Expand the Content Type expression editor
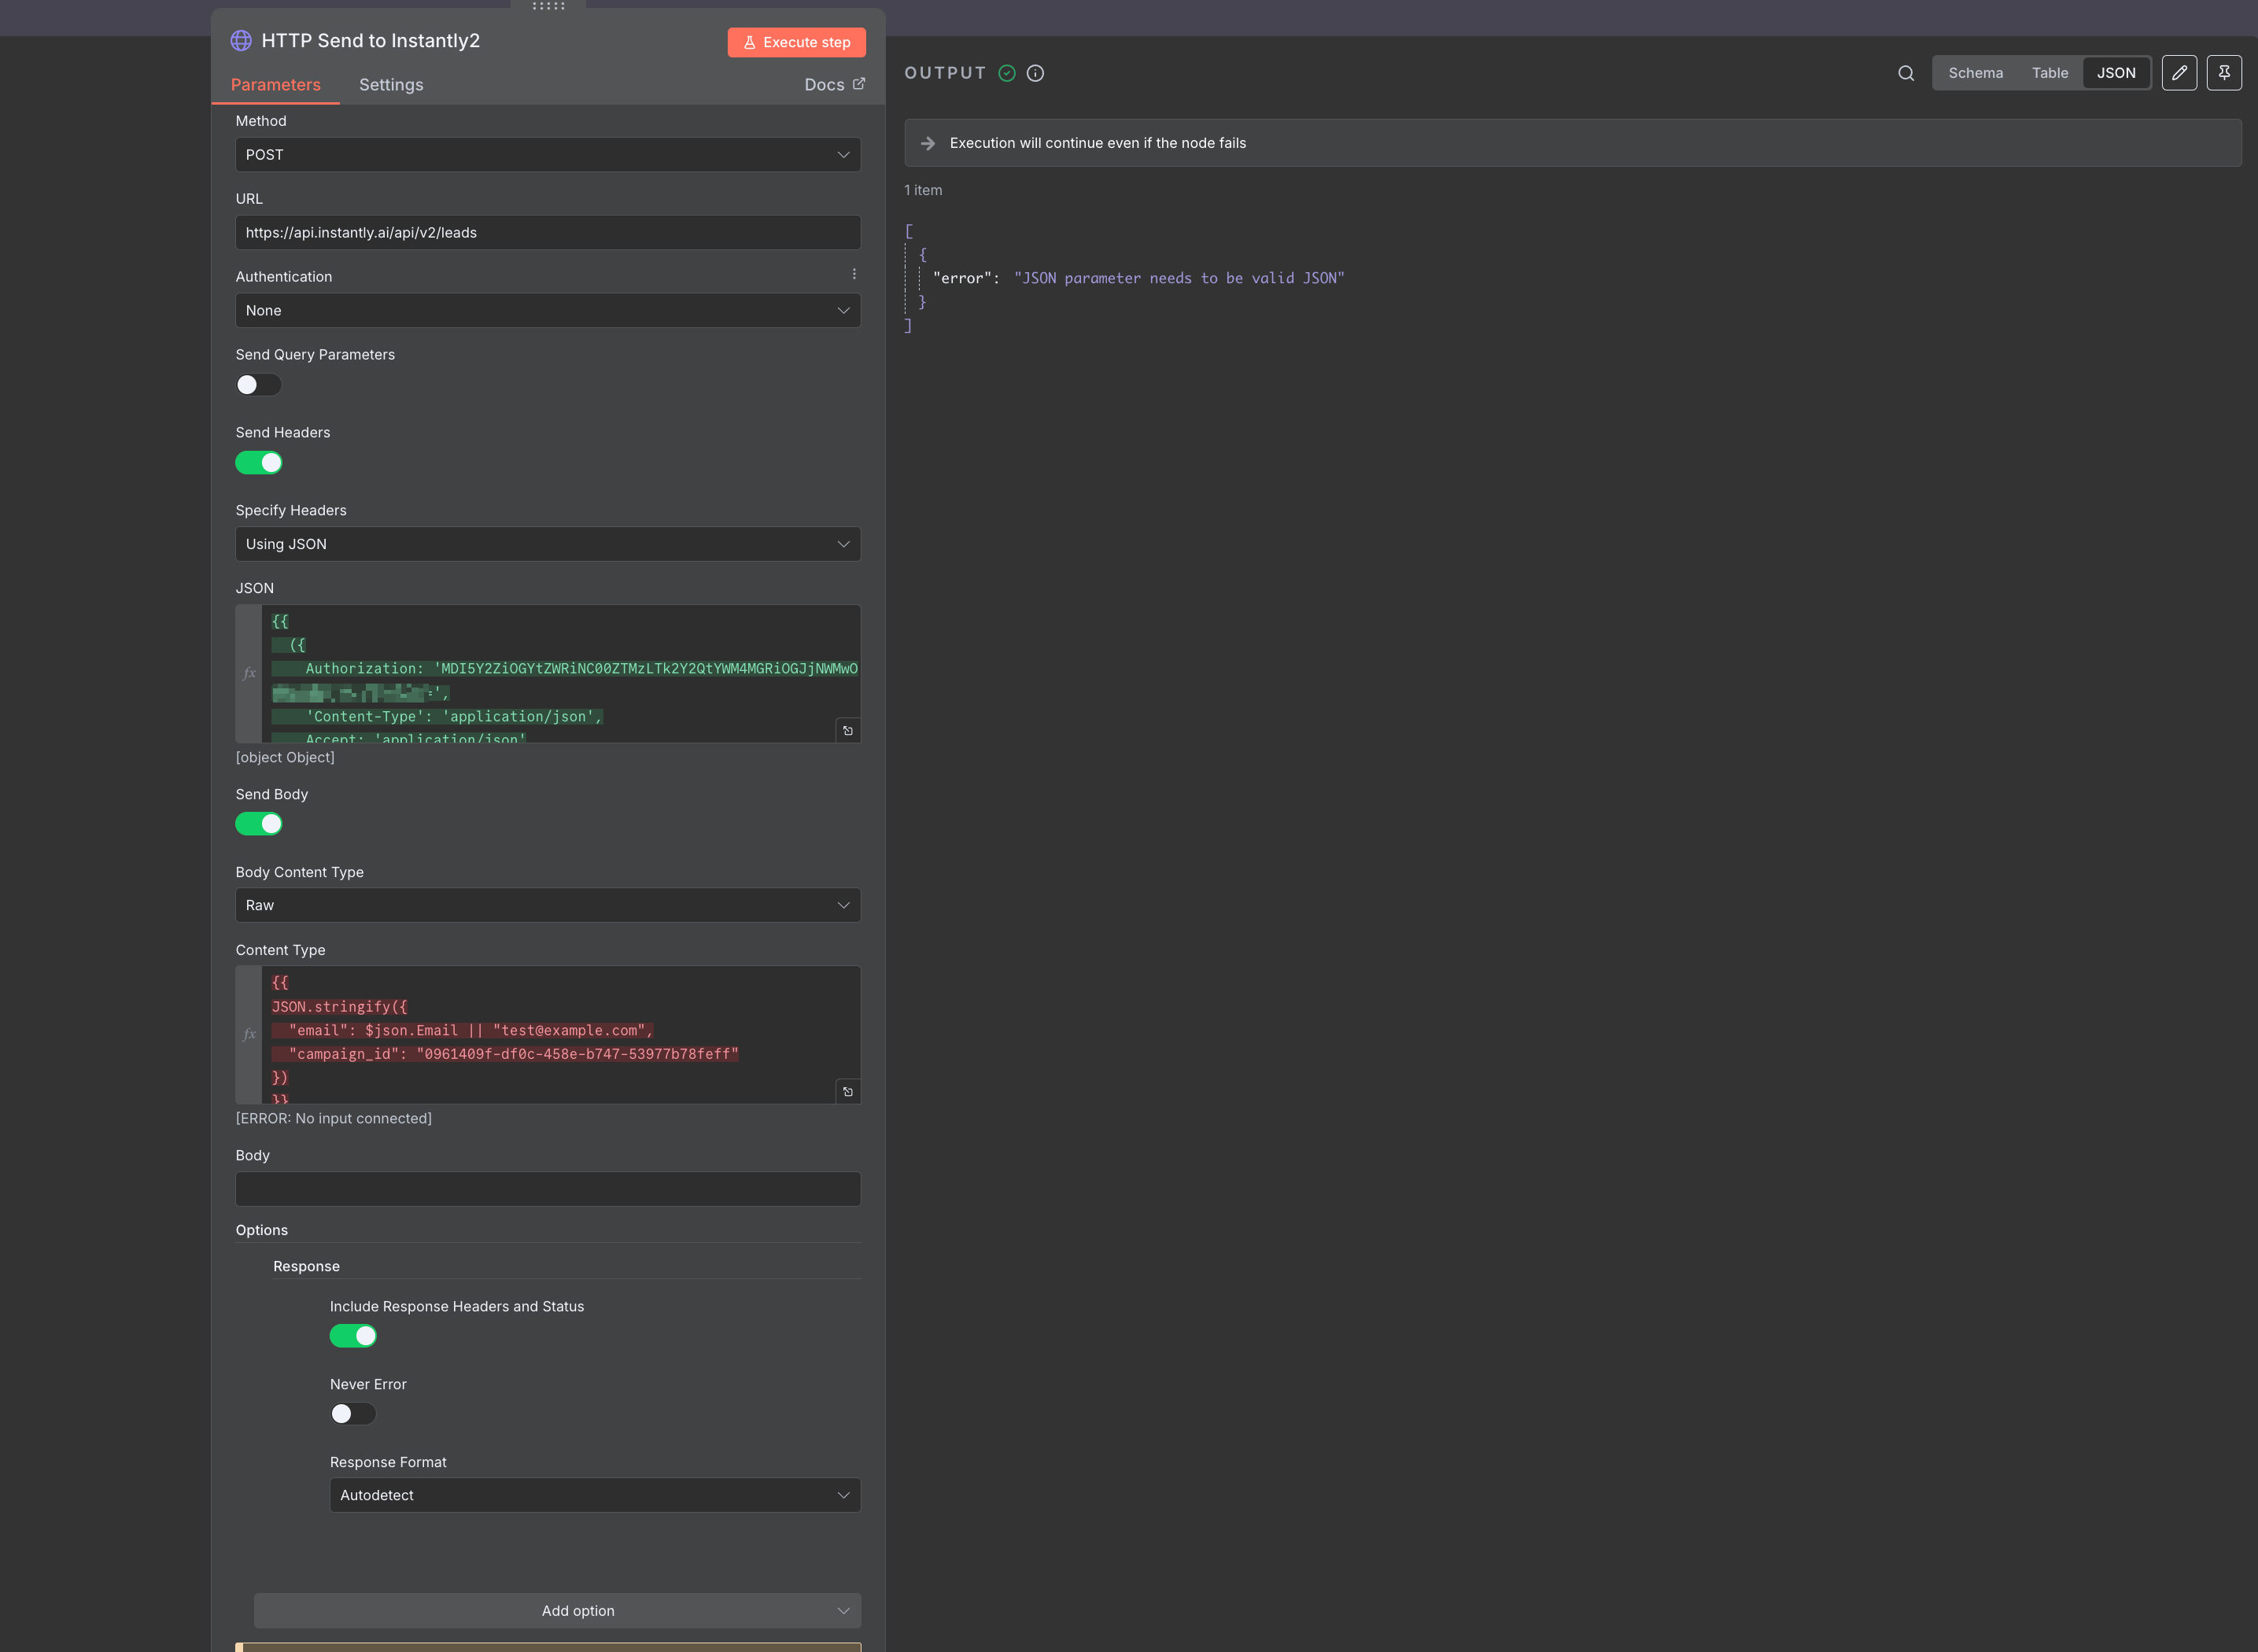Screen dimensions: 2258x1652 (848, 1092)
